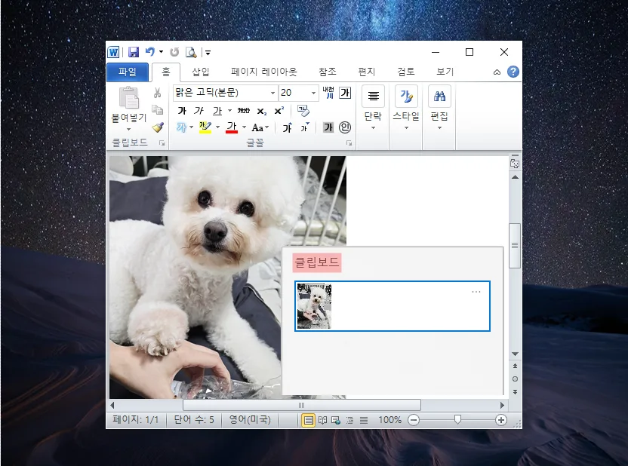Open clipboard pane dialog launcher

pyautogui.click(x=162, y=143)
